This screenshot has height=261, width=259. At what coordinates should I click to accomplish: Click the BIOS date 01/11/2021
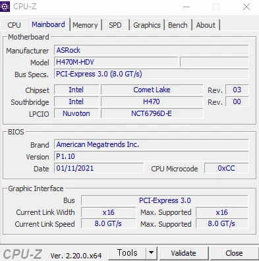point(99,168)
